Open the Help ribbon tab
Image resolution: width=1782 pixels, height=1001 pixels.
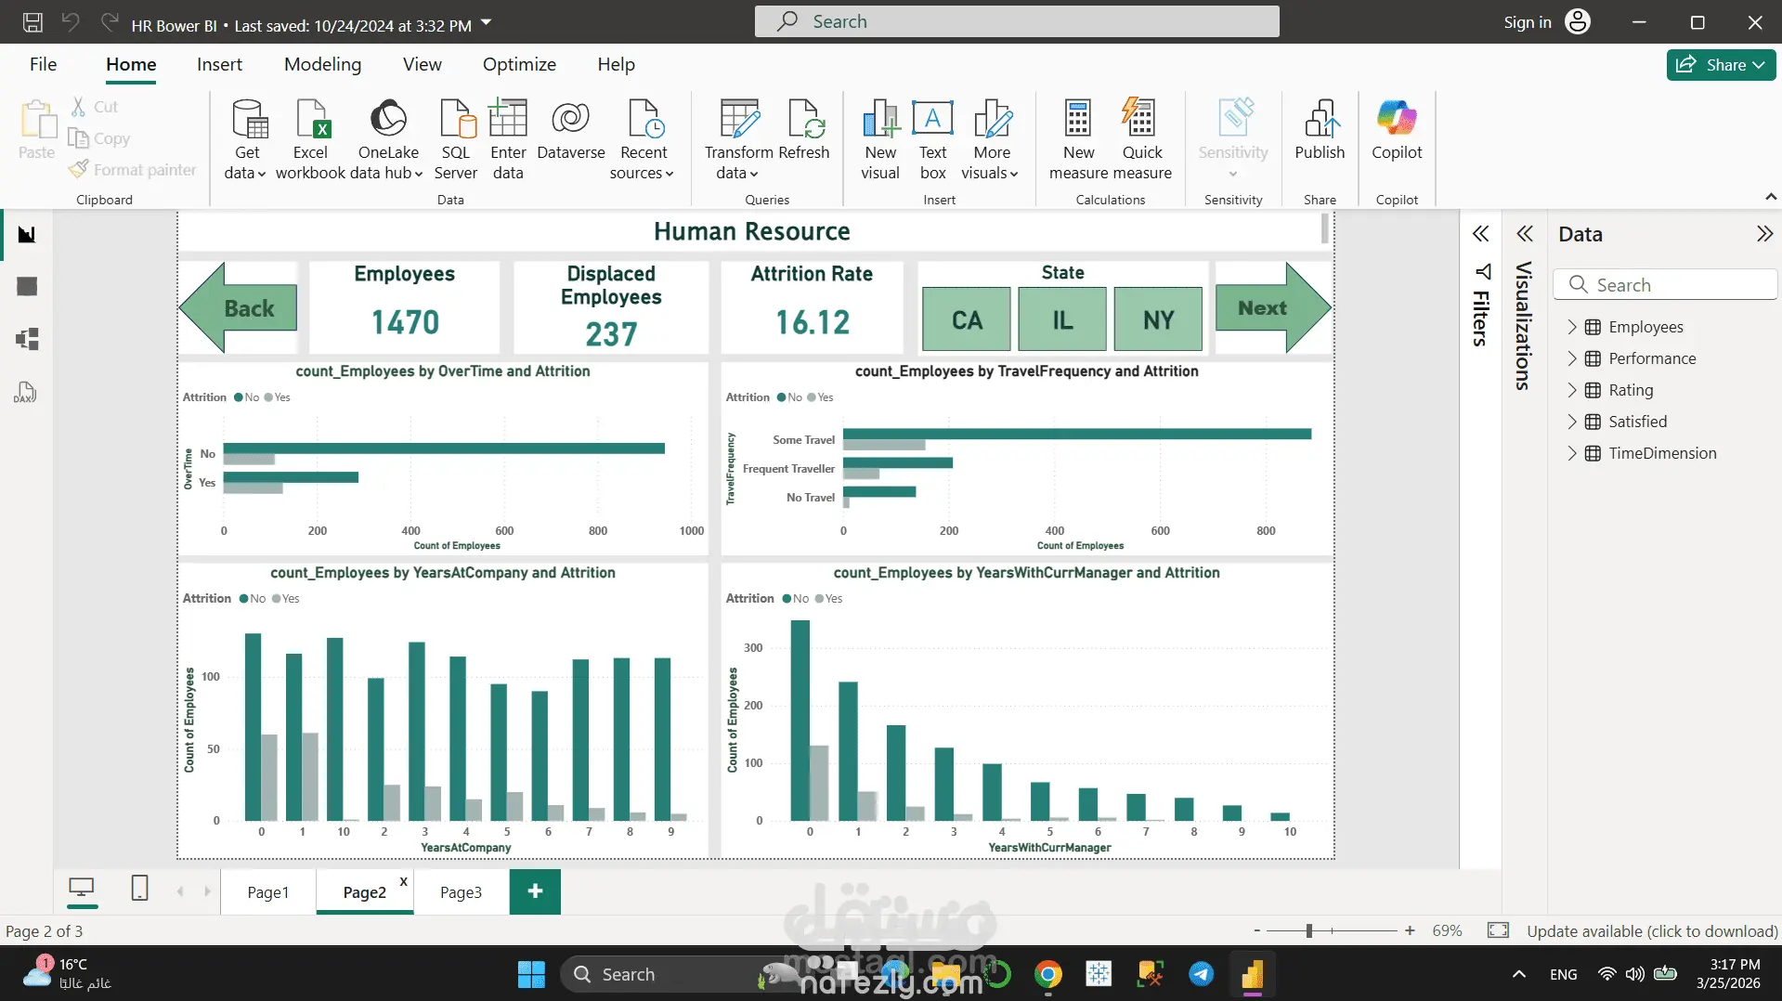coord(616,64)
